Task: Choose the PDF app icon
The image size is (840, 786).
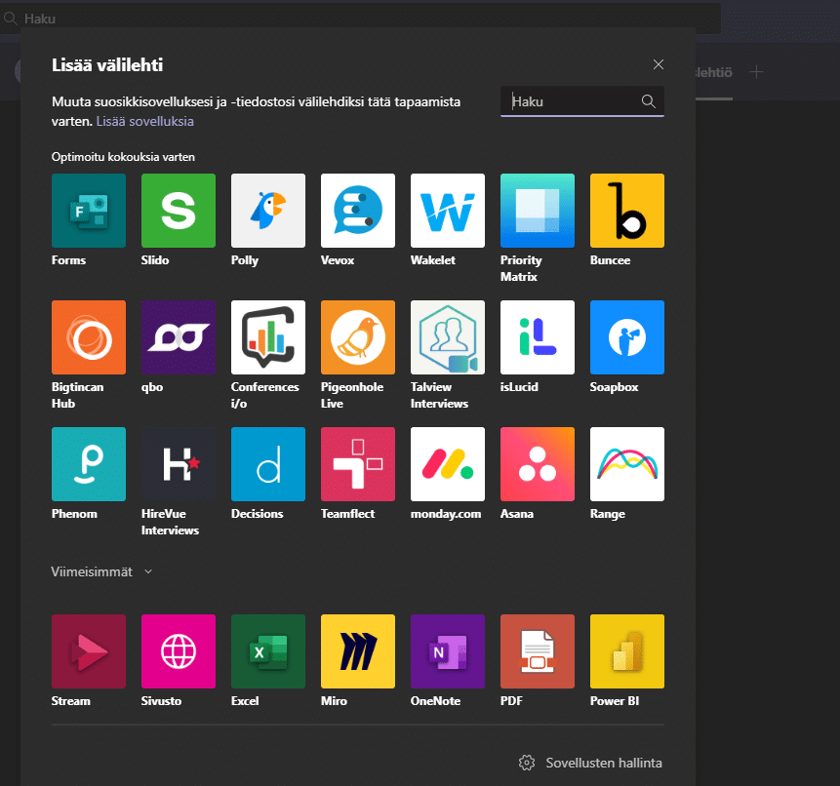Action: (x=538, y=651)
